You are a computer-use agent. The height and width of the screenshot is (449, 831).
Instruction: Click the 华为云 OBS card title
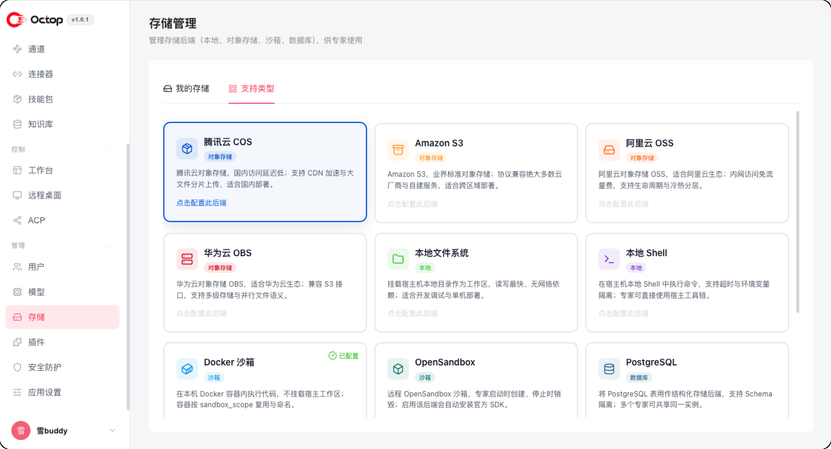coord(228,253)
